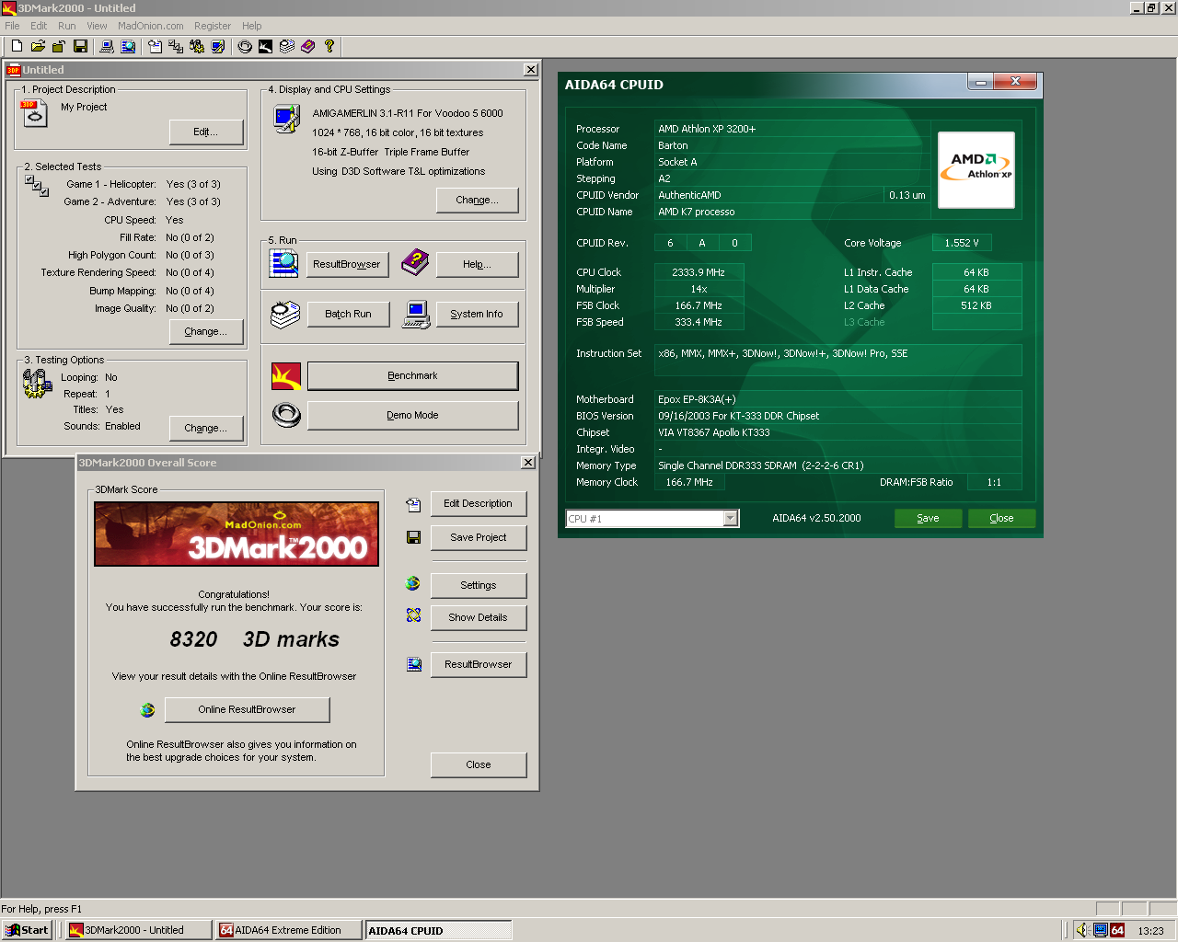1178x942 pixels.
Task: Click Change... under Display and CPU Settings
Action: tap(478, 201)
